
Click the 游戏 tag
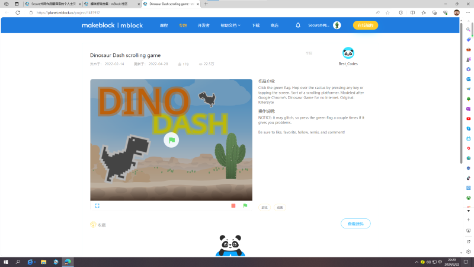pos(264,207)
